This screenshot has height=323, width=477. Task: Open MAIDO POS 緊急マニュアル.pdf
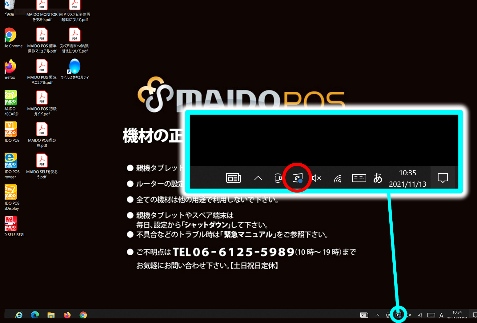(x=42, y=72)
